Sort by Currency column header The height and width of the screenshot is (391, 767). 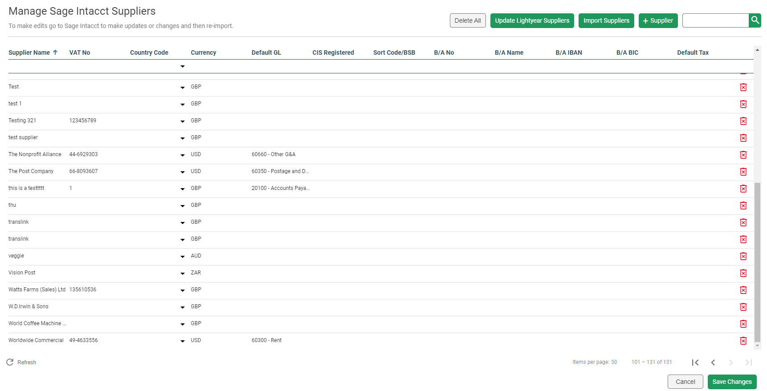[x=204, y=52]
